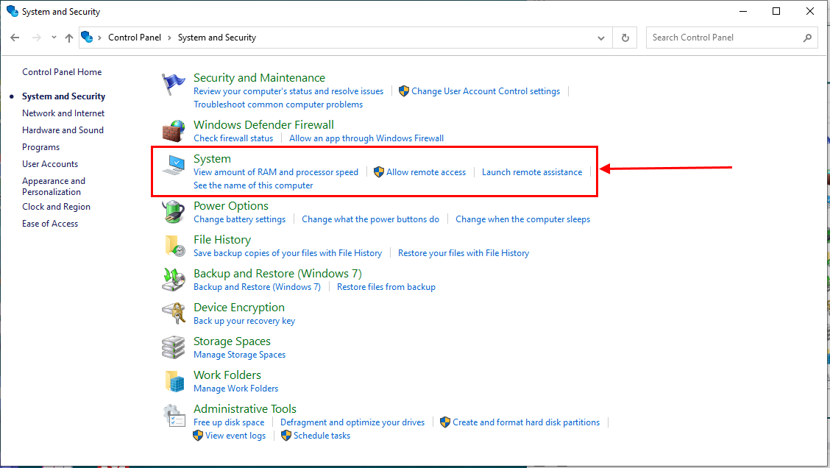Open Ease of Access category
This screenshot has width=830, height=468.
pos(50,224)
